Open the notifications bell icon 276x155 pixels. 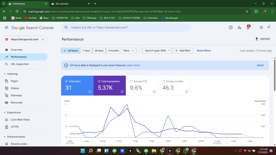pos(248,28)
